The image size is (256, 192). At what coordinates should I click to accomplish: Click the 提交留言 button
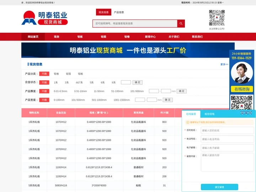(x=219, y=187)
